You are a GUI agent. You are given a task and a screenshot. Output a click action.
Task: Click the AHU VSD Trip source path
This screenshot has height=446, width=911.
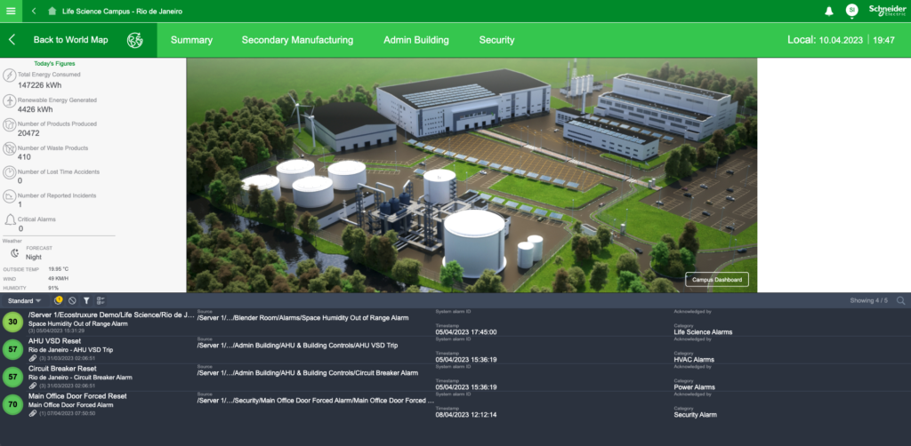click(x=297, y=345)
